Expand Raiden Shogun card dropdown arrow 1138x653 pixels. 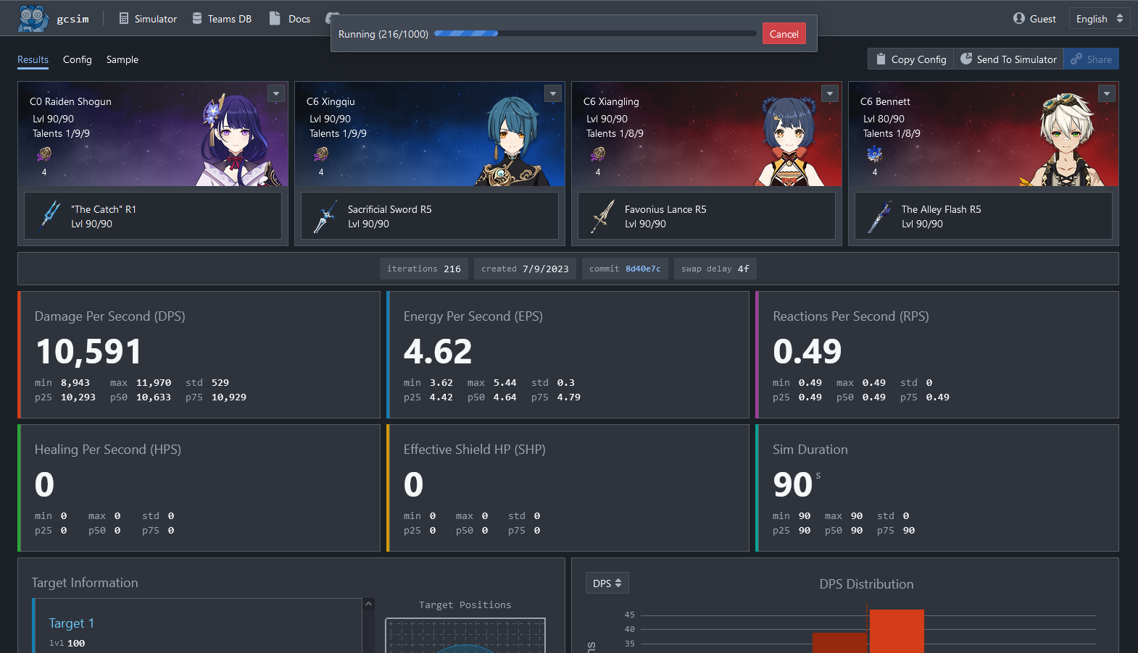pyautogui.click(x=276, y=93)
